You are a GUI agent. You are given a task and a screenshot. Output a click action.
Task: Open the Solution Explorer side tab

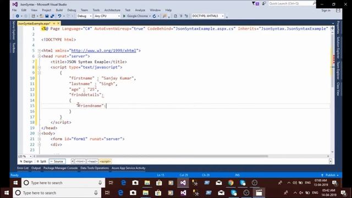(x=338, y=47)
